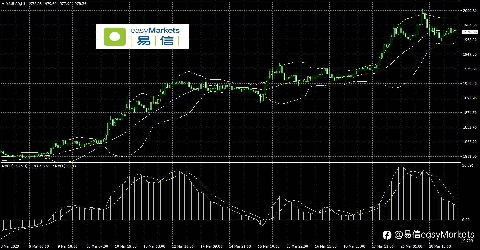Click the -6.709 MACD scale value
Screen dimensions: 480x250
coord(468,240)
